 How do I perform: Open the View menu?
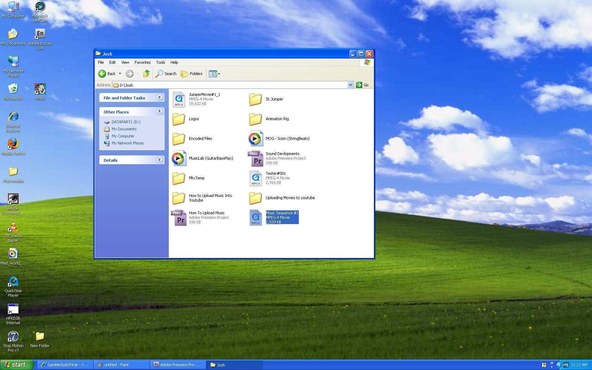click(125, 62)
